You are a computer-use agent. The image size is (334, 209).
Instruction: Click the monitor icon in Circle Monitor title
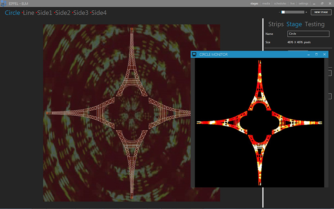[194, 54]
